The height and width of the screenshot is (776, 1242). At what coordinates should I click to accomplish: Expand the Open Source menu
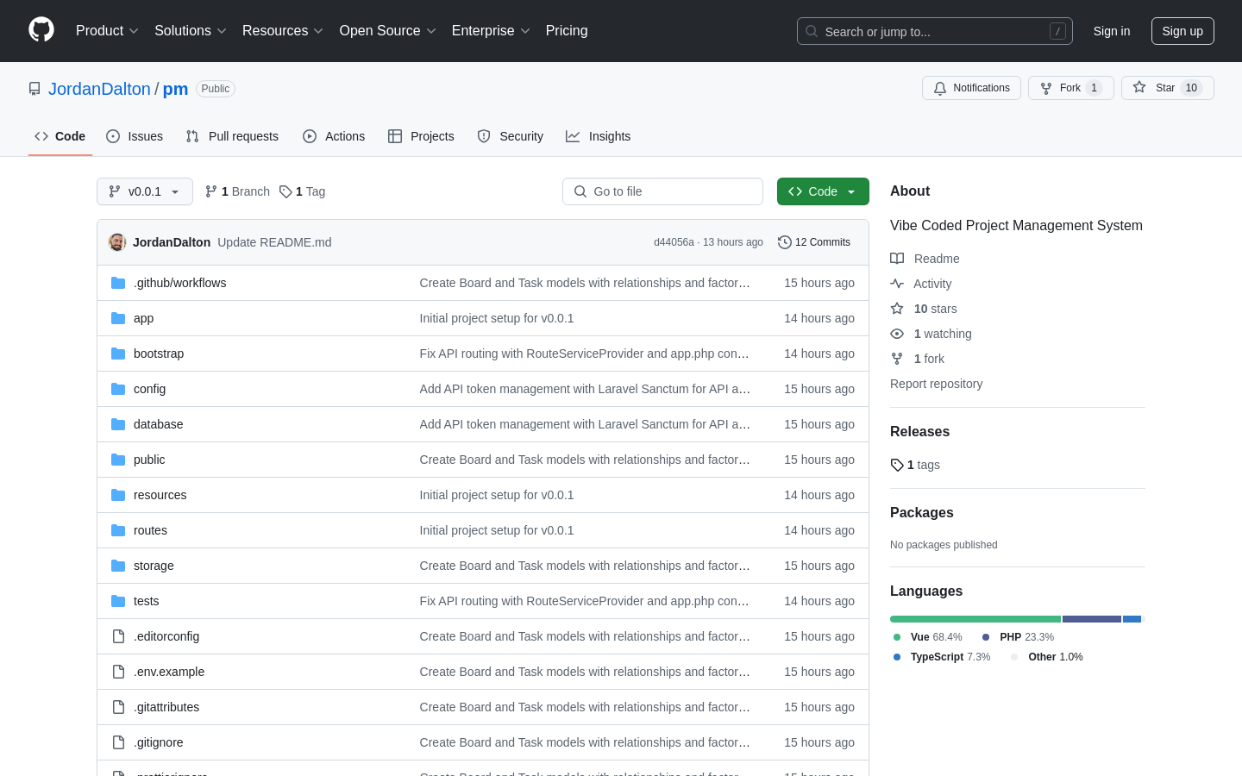[x=388, y=31]
